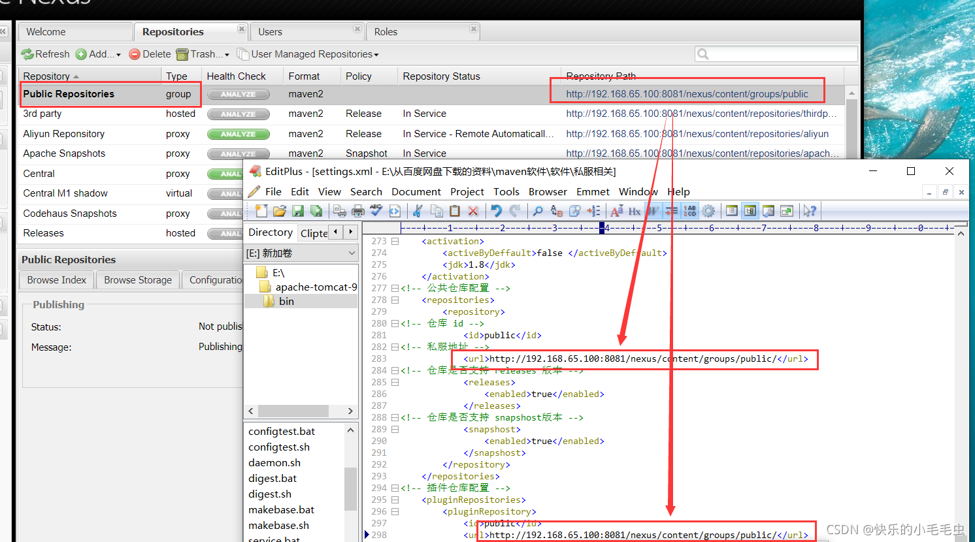Click the Find magnifier icon
This screenshot has height=542, width=975.
point(538,211)
